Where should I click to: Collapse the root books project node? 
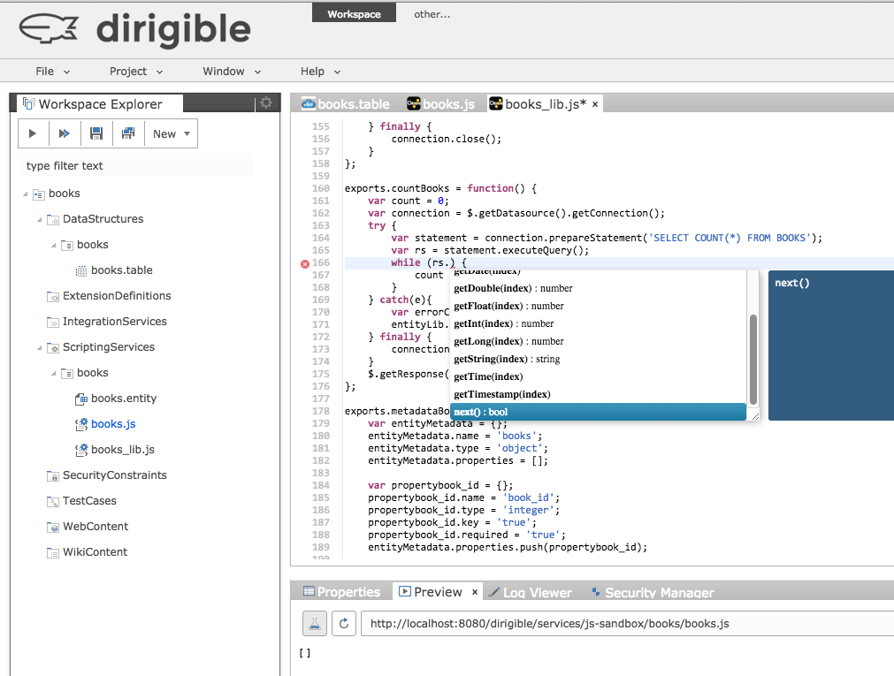pos(25,194)
